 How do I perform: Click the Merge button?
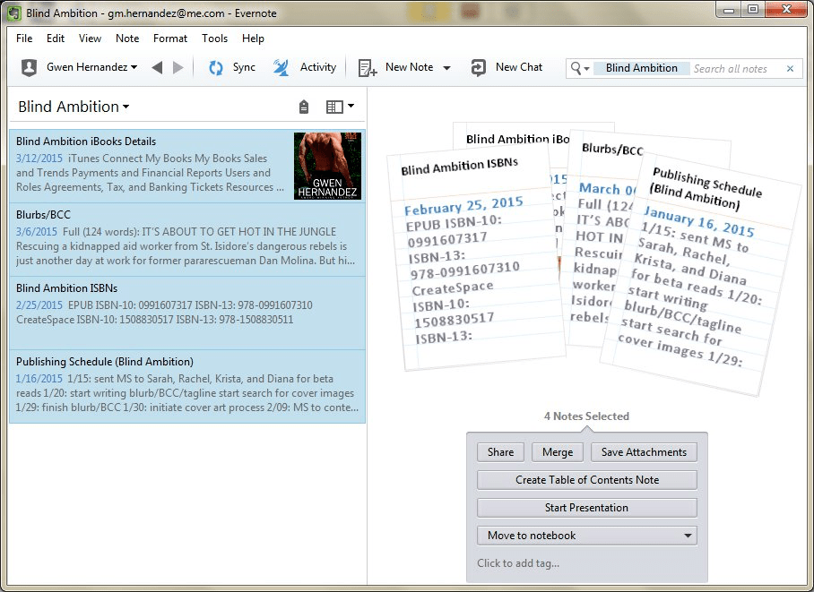(558, 452)
